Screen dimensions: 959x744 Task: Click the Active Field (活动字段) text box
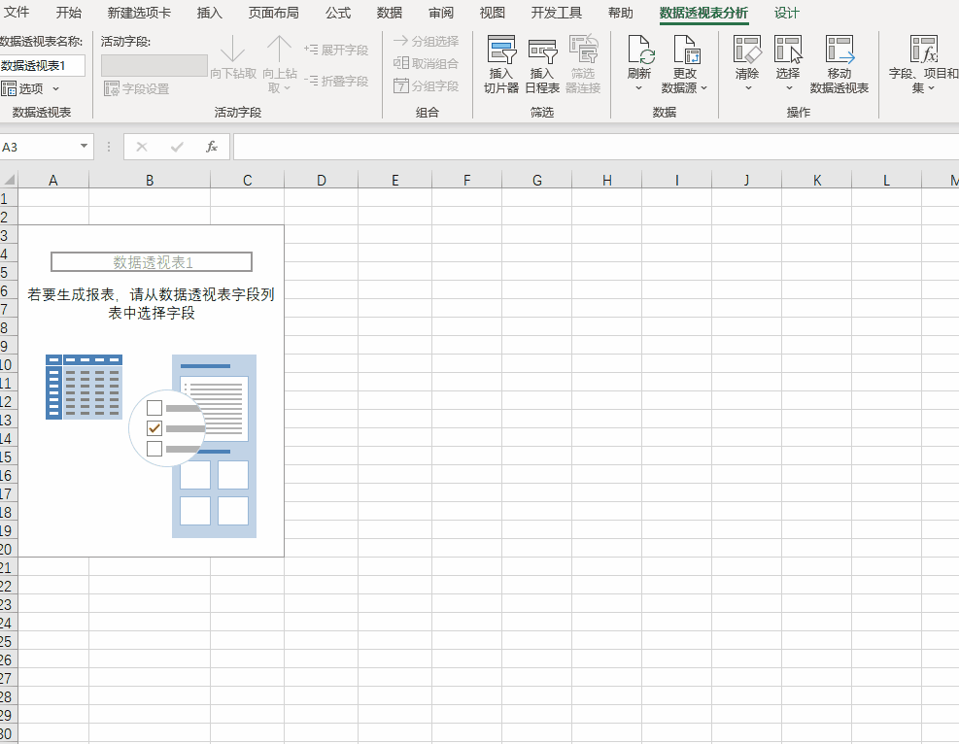[154, 65]
